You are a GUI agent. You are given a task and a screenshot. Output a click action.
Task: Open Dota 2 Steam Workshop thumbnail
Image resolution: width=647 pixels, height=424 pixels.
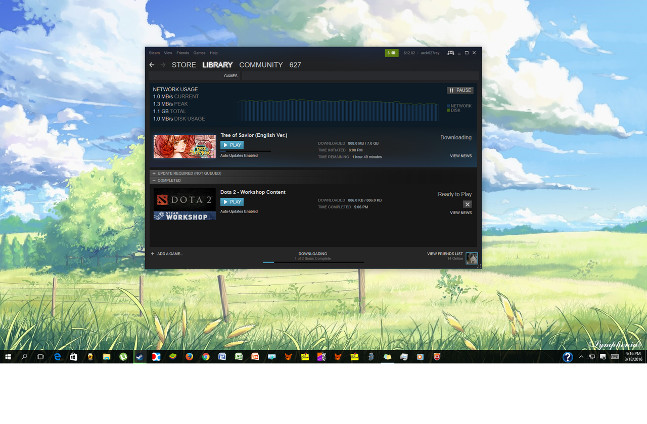[184, 204]
